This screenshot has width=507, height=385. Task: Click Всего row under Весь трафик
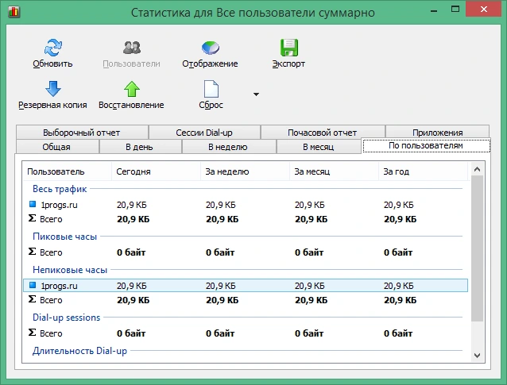[x=246, y=219]
